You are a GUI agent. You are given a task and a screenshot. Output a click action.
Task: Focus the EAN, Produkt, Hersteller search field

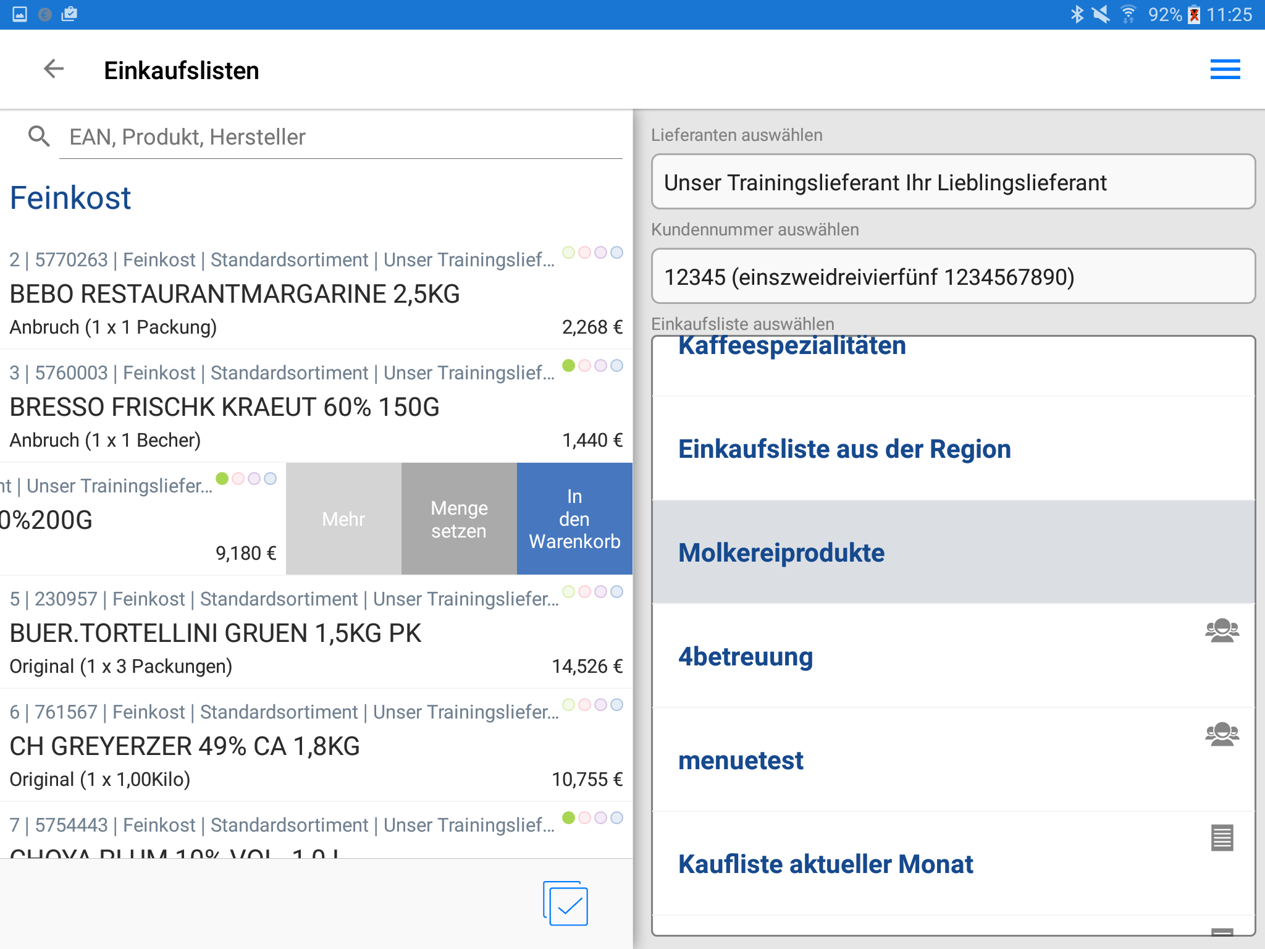click(x=340, y=137)
